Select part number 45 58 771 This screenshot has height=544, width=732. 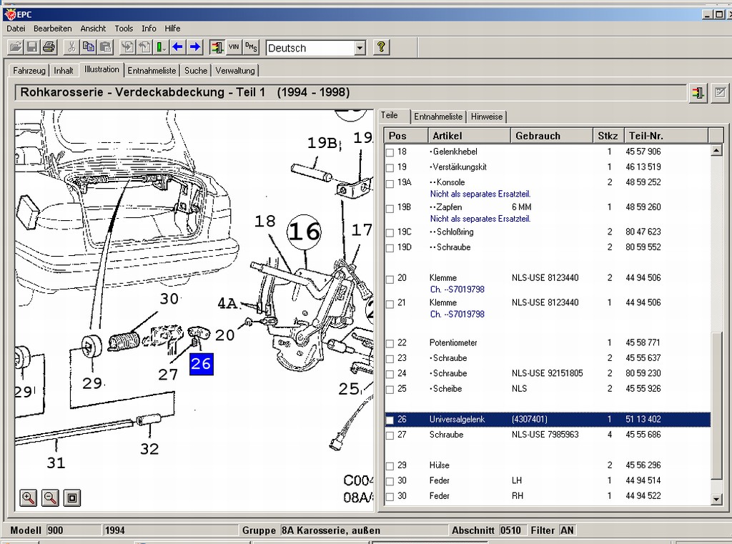[643, 342]
